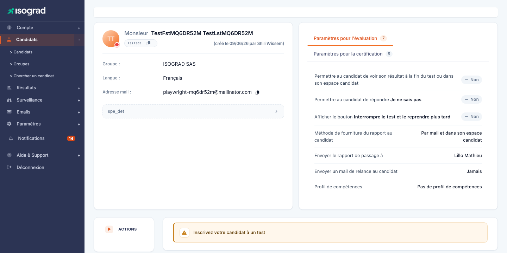The width and height of the screenshot is (507, 253).
Task: Toggle 'Interrompre le test' Non switch
Action: click(471, 117)
